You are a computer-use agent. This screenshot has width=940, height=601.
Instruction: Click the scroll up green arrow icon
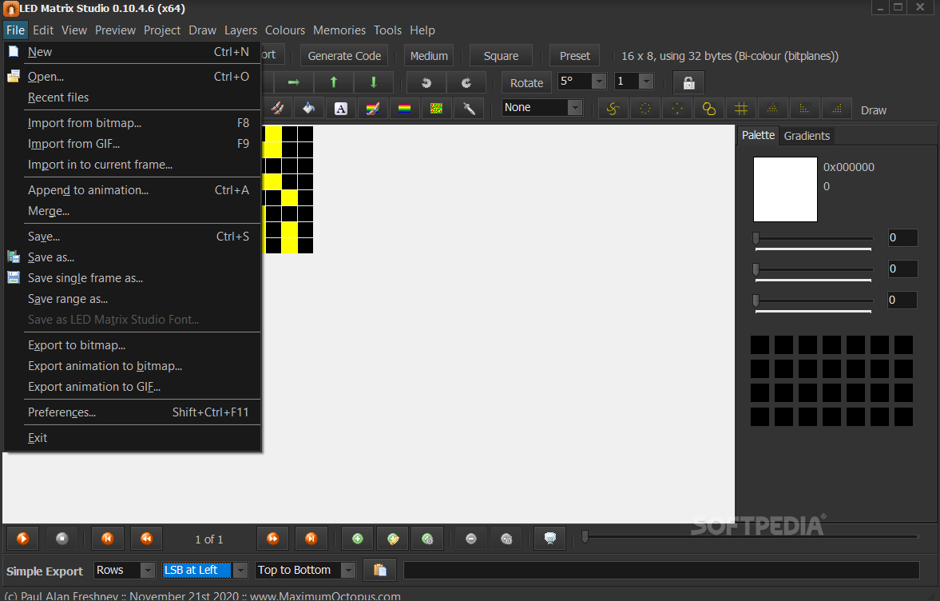pos(334,82)
